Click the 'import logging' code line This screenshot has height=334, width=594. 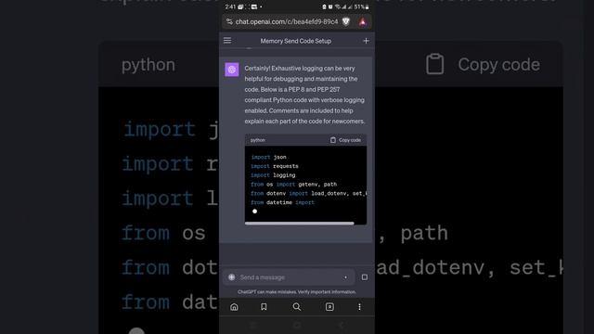coord(273,175)
